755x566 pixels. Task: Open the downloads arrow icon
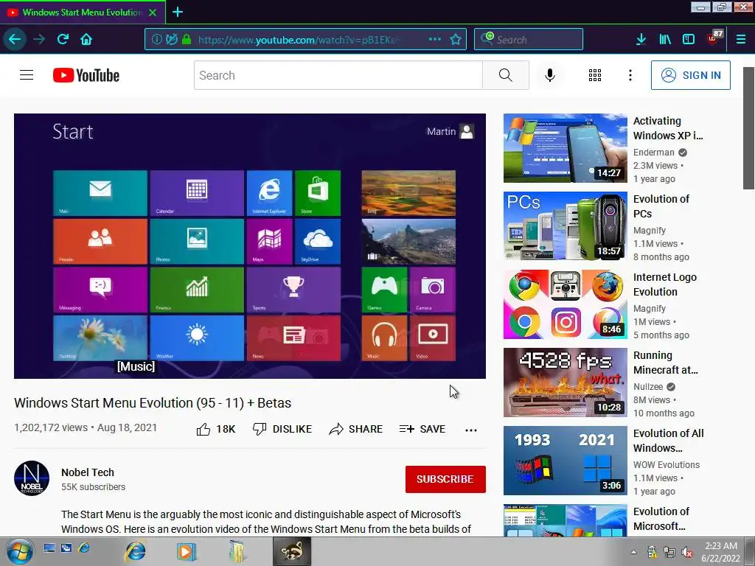tap(641, 40)
